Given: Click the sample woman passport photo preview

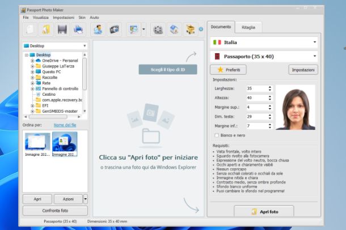Looking at the screenshot, I should click(296, 107).
